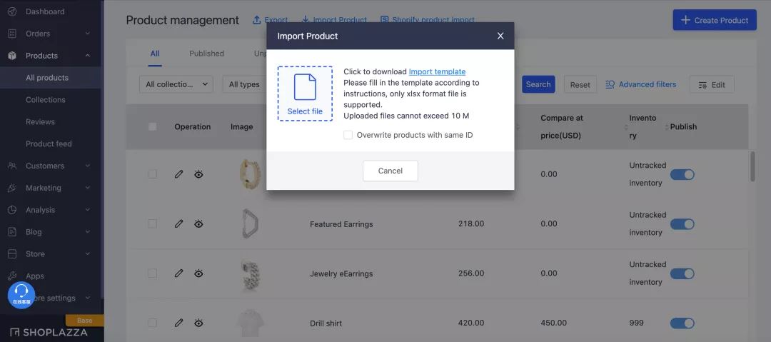Screen dimensions: 771x342
Task: Open the online customer service headset bubble
Action: pos(21,295)
